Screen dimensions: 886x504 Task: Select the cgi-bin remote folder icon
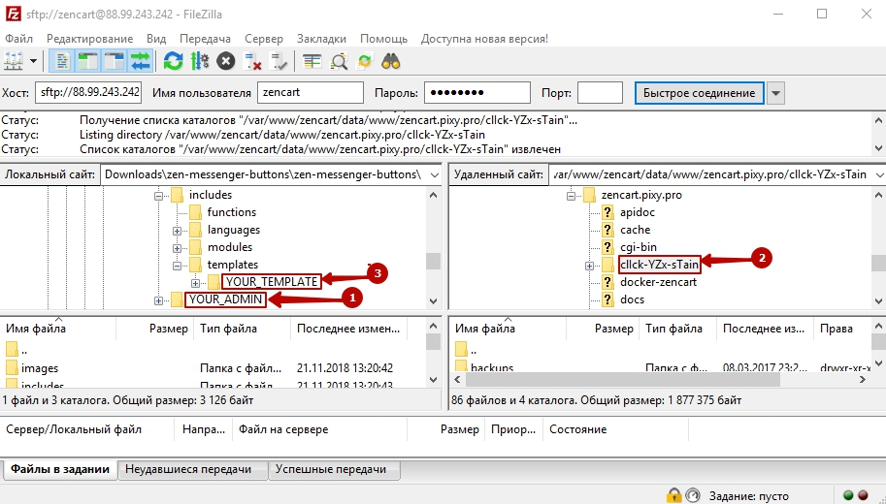[x=607, y=247]
